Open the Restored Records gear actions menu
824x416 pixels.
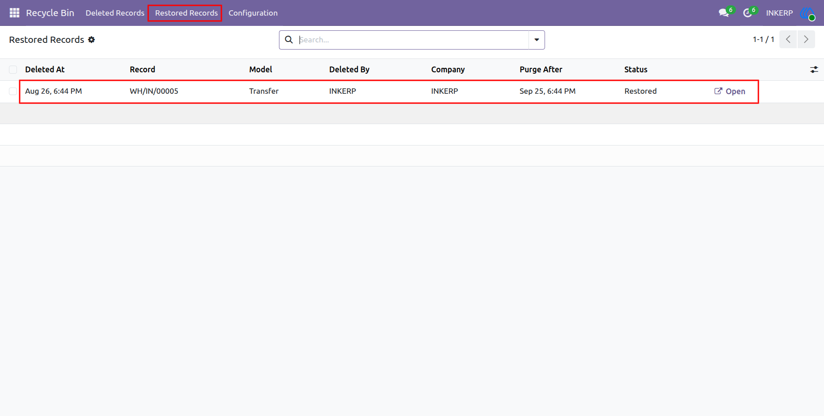[x=92, y=40]
